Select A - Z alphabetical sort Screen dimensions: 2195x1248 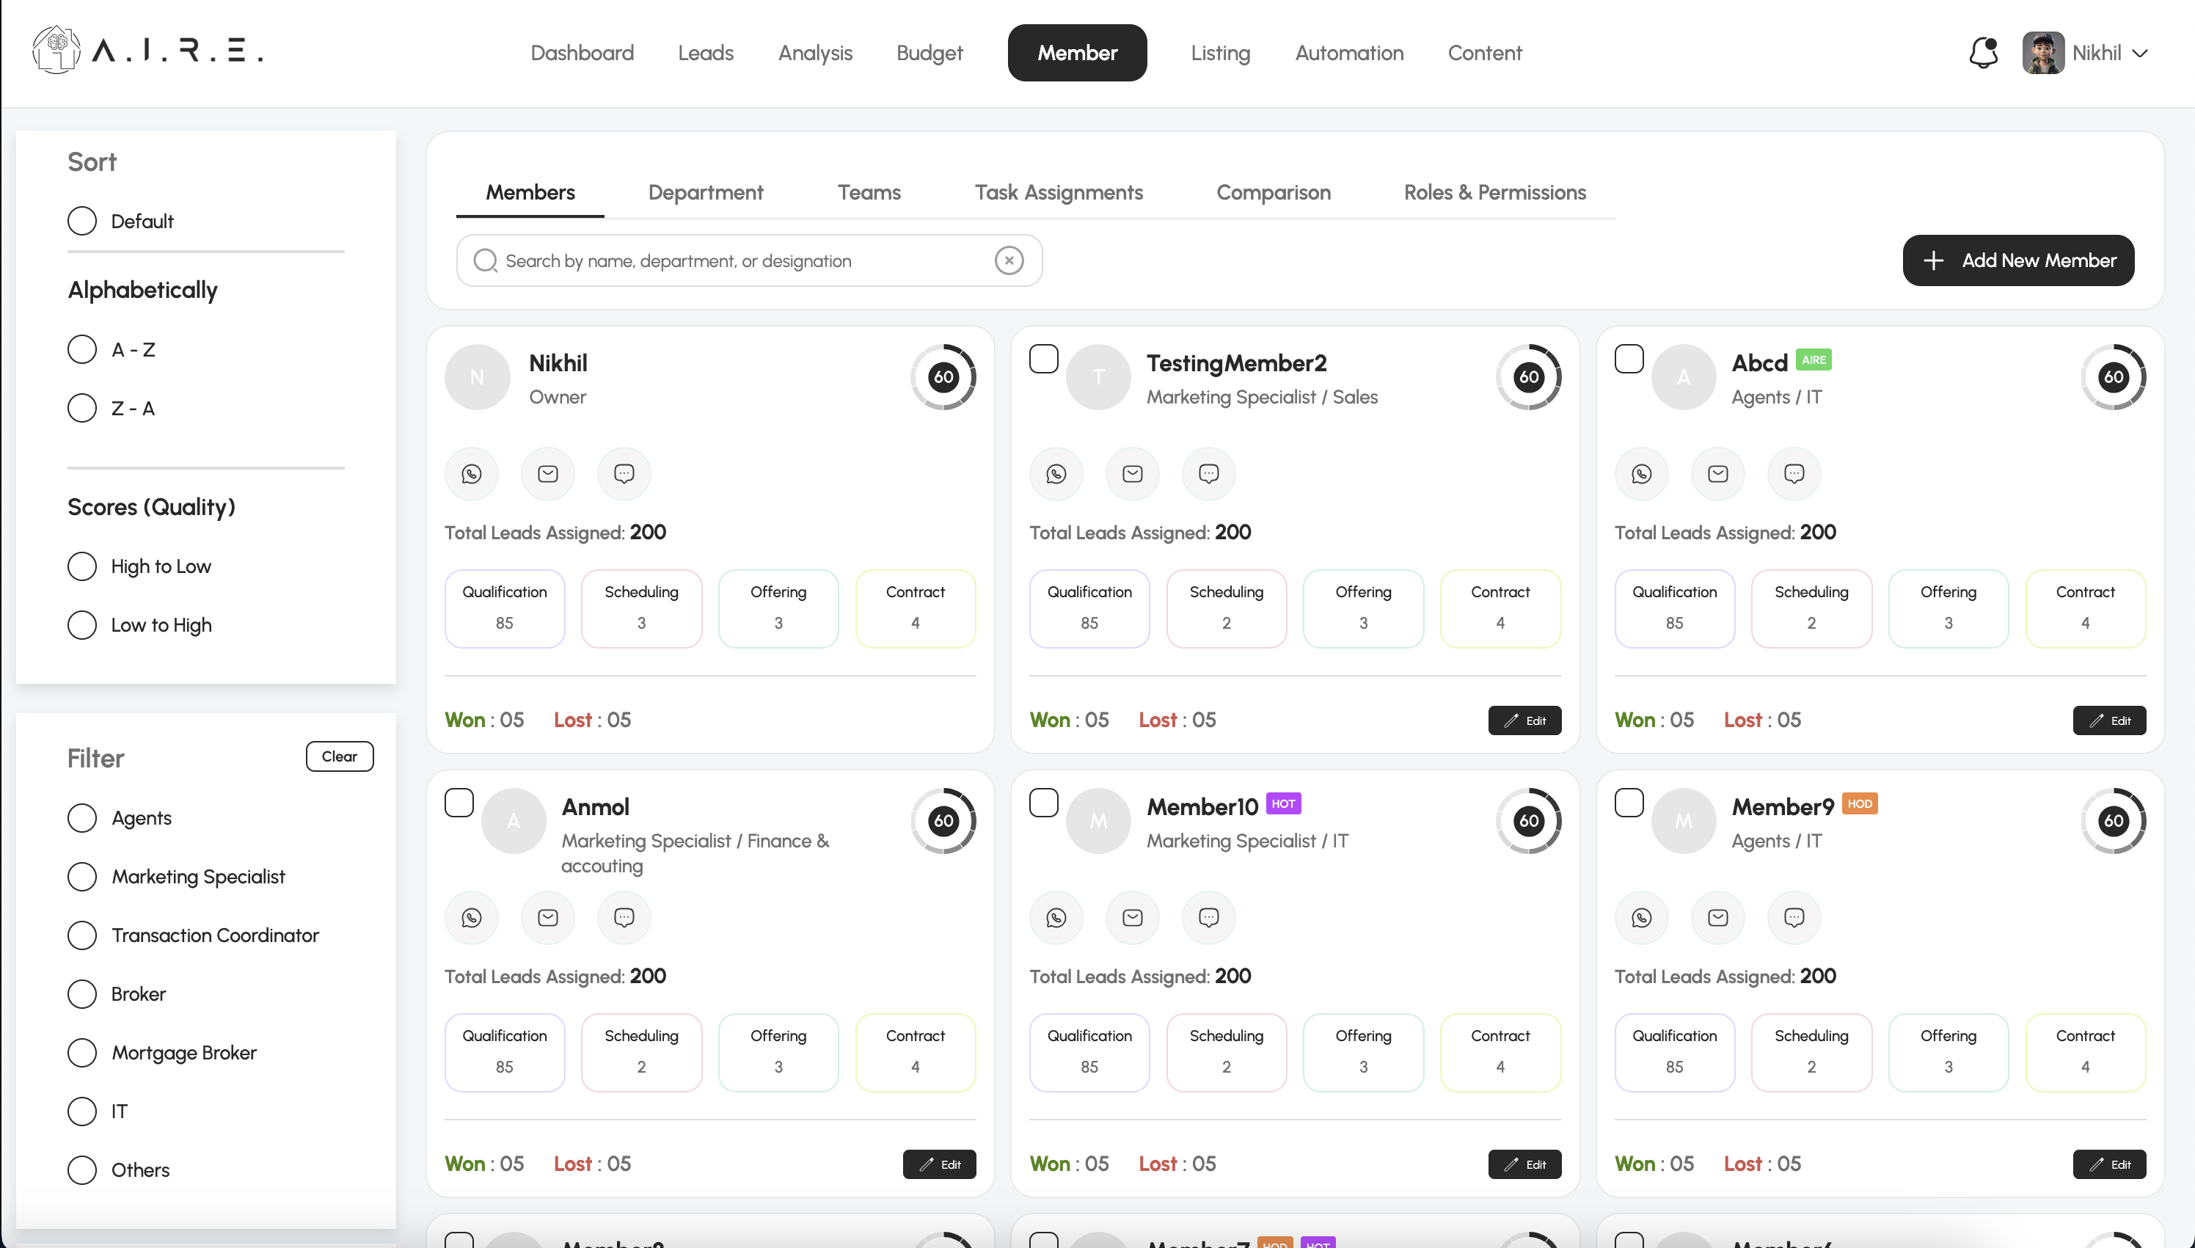pyautogui.click(x=82, y=349)
